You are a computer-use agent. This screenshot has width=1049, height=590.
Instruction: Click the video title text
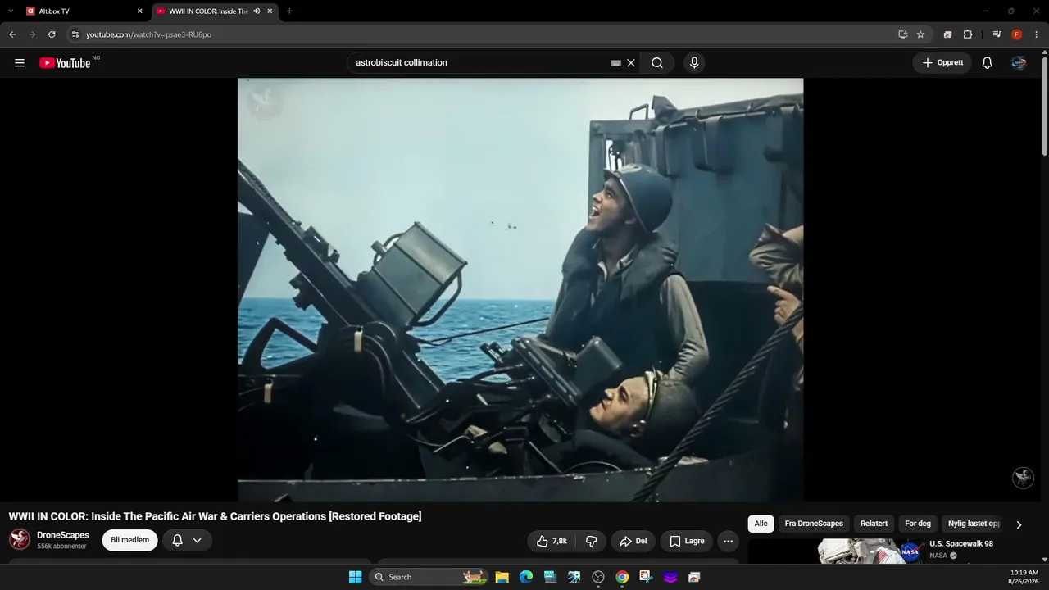click(x=215, y=516)
